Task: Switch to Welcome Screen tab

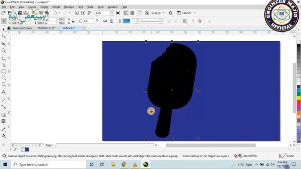Action: (22, 28)
